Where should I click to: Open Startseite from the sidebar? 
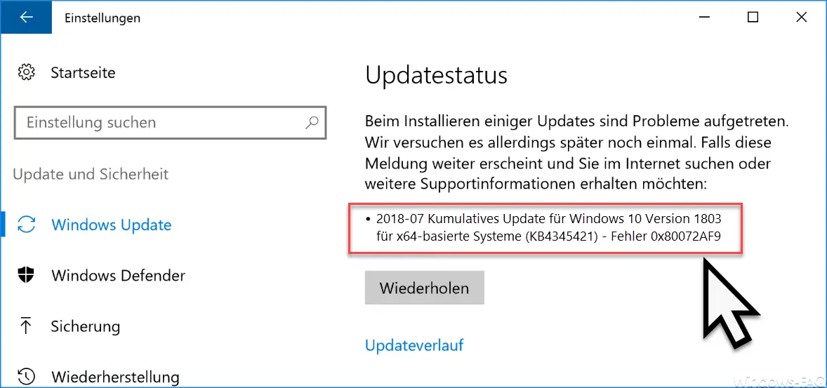coord(83,72)
